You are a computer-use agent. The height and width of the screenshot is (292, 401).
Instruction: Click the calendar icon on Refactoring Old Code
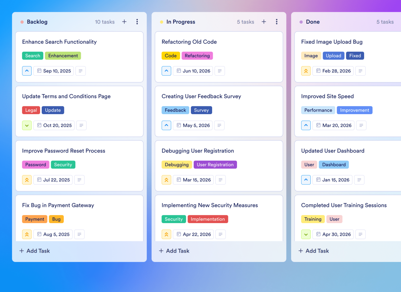click(x=180, y=71)
